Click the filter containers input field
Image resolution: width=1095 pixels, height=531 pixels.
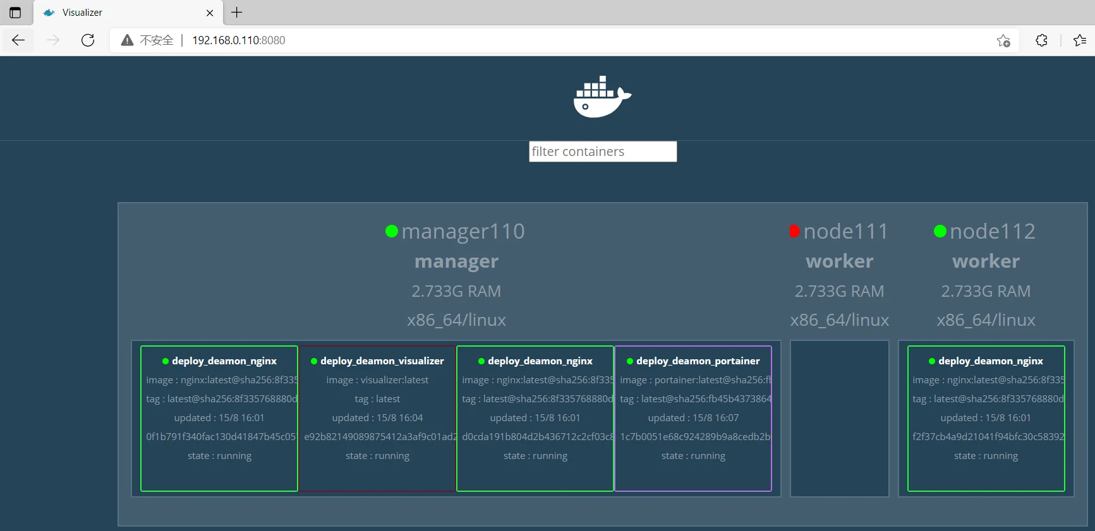point(603,152)
